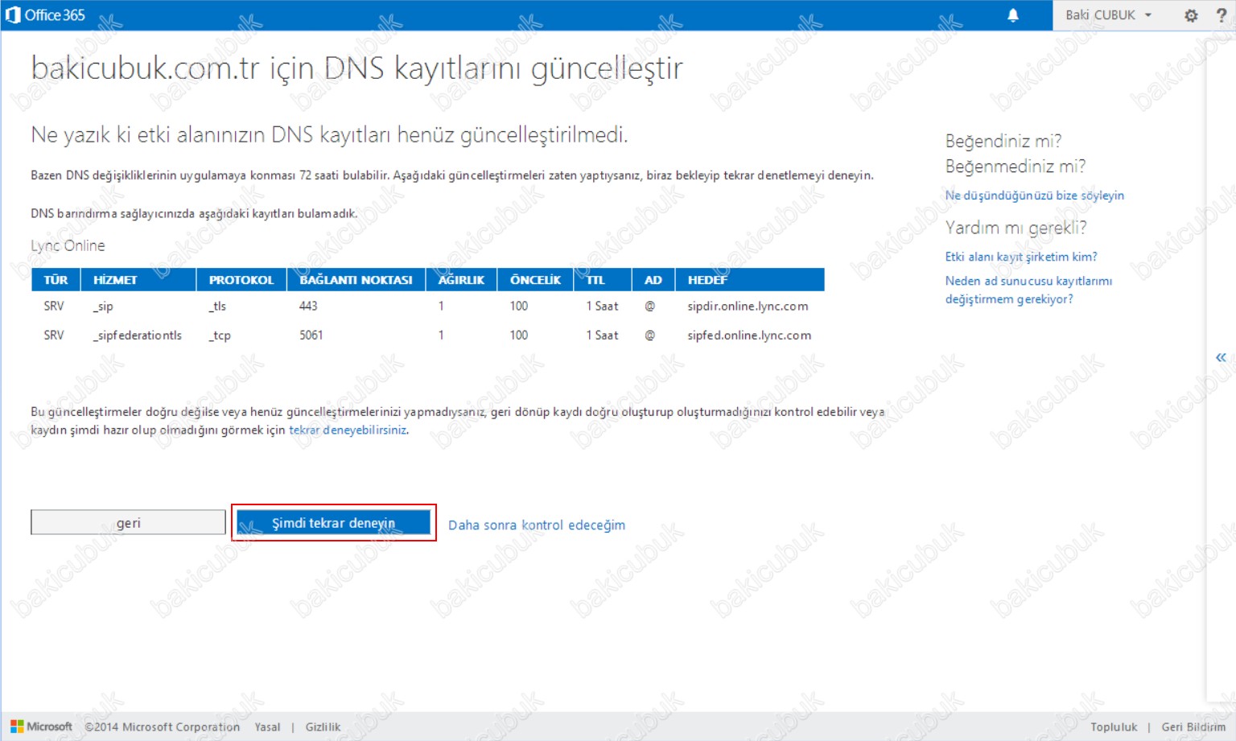Open 'Neden ad sunucusu kayıtlarımı değiştirmem gerekiyor?' link
1236x741 pixels.
coord(1028,290)
